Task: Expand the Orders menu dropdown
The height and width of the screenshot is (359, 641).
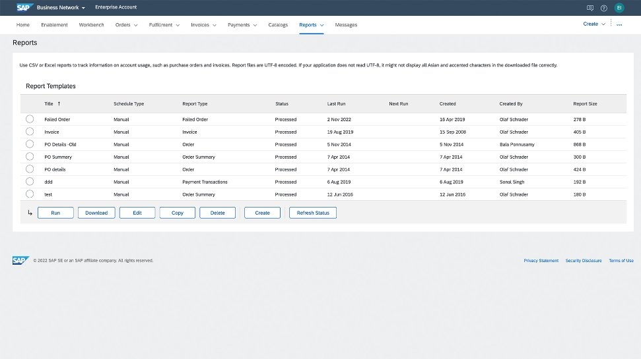Action: coord(126,25)
